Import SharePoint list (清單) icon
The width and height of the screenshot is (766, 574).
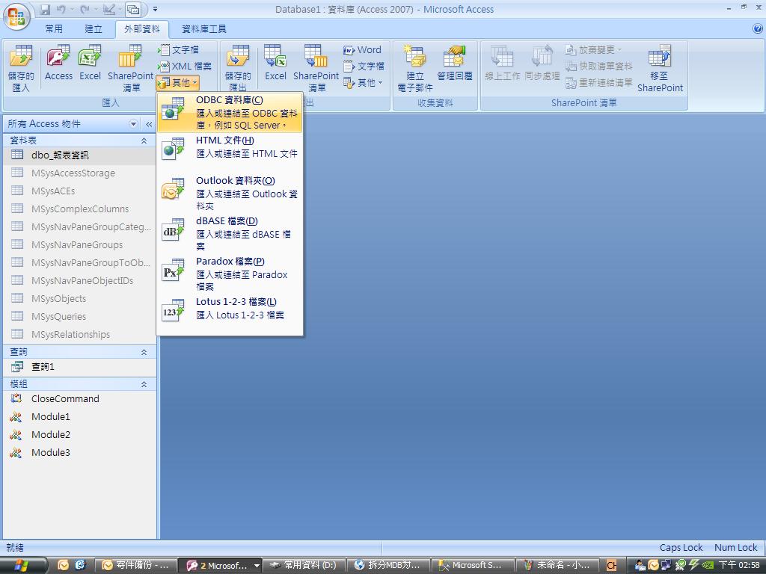coord(130,68)
